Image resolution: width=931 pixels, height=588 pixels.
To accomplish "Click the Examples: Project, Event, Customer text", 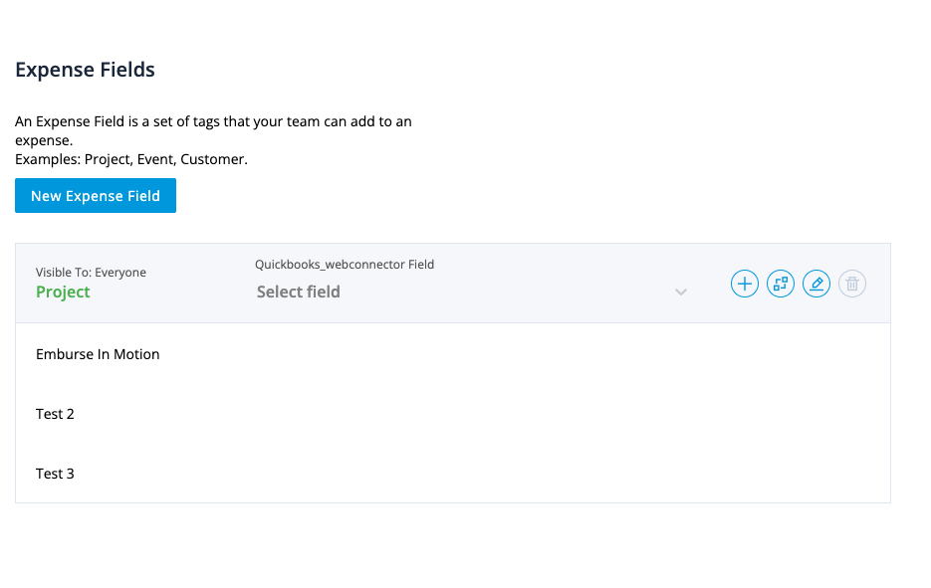I will 130,159.
